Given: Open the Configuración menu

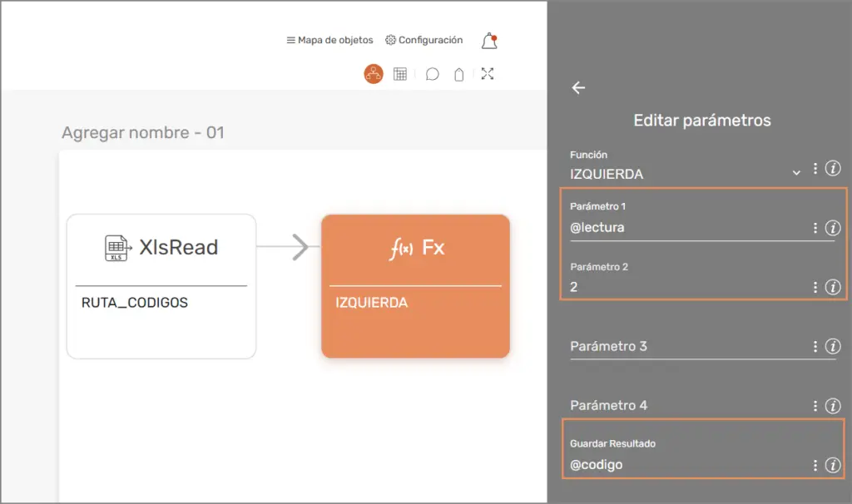Looking at the screenshot, I should point(424,40).
